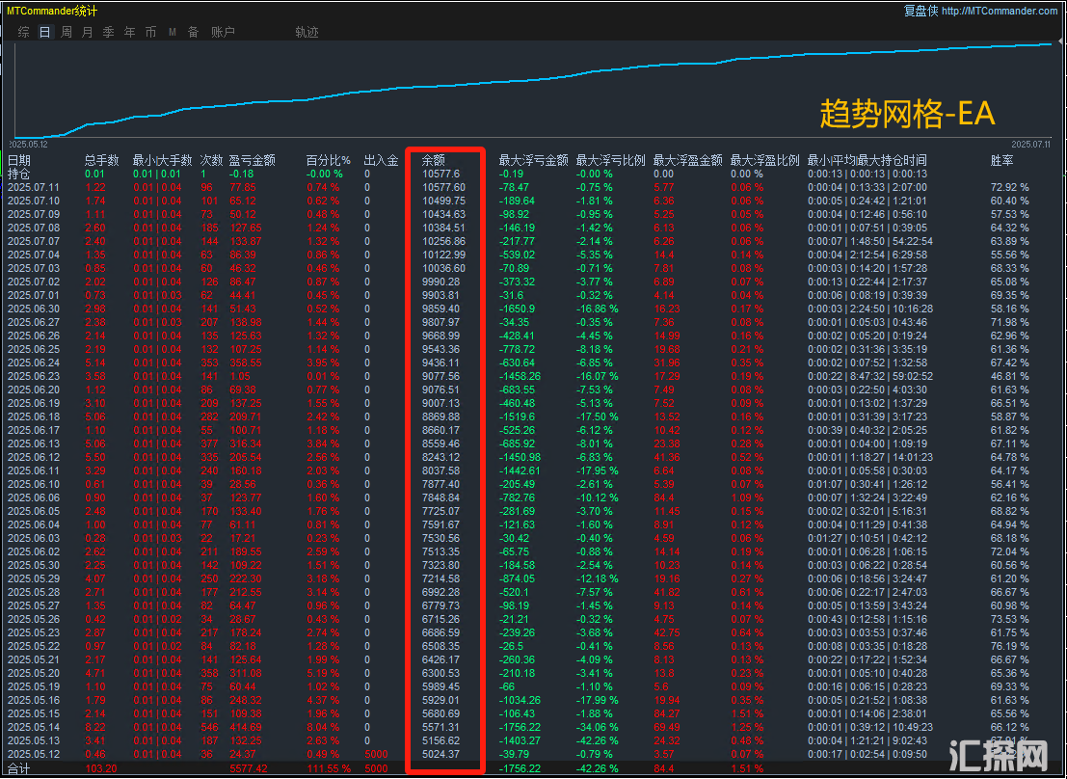This screenshot has width=1067, height=779.
Task: Click the 百分比% column header
Action: pos(328,160)
